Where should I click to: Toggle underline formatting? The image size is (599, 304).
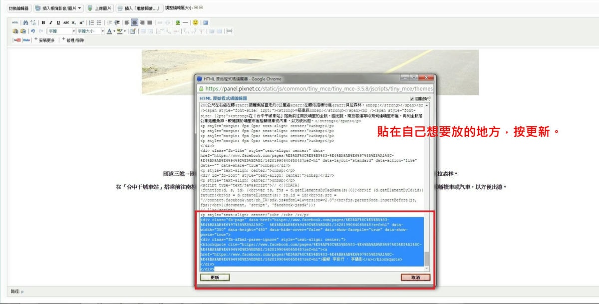[x=58, y=22]
